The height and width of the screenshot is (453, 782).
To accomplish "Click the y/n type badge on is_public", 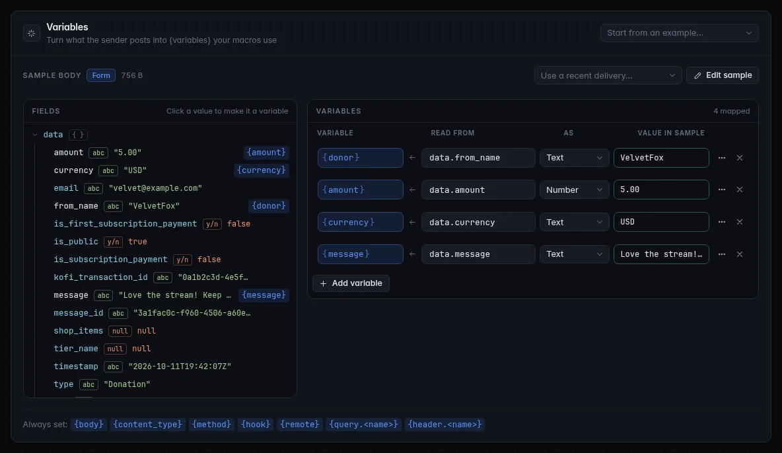I will [x=113, y=242].
